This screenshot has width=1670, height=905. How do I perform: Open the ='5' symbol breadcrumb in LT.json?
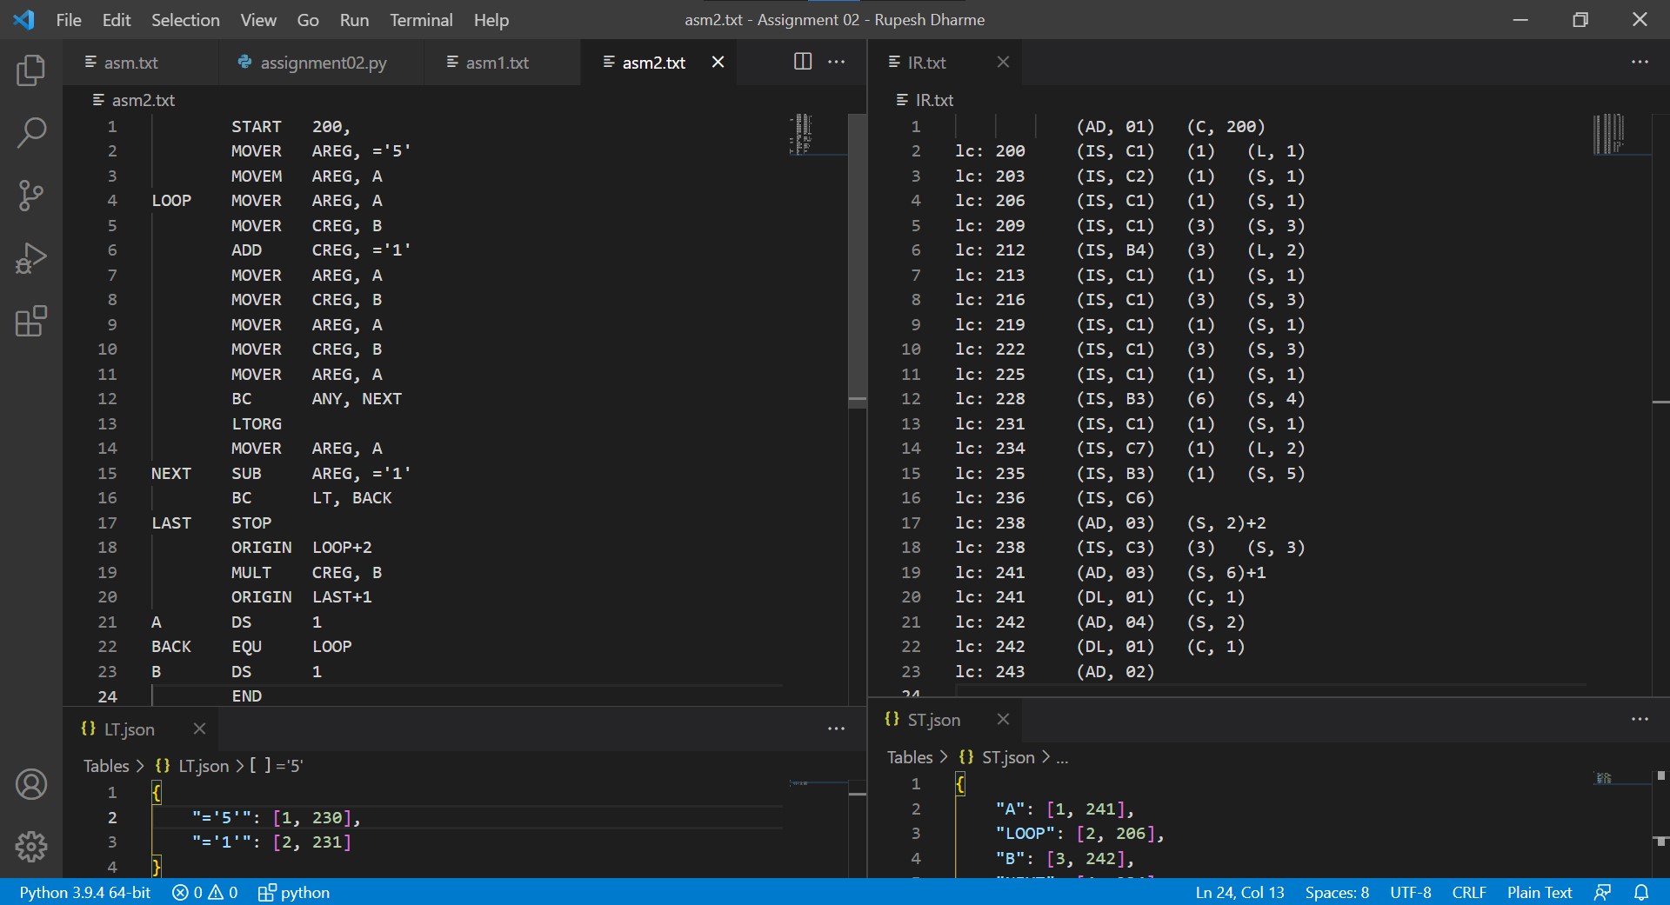(277, 766)
